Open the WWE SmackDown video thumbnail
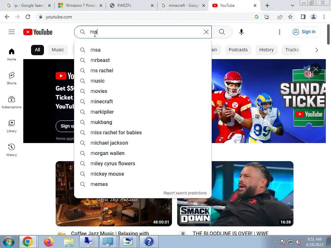 235,194
